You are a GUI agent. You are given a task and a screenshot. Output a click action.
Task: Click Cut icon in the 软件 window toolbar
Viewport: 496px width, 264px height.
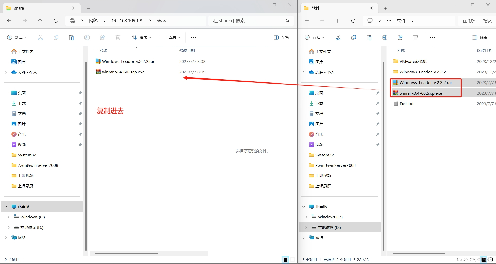tap(338, 37)
